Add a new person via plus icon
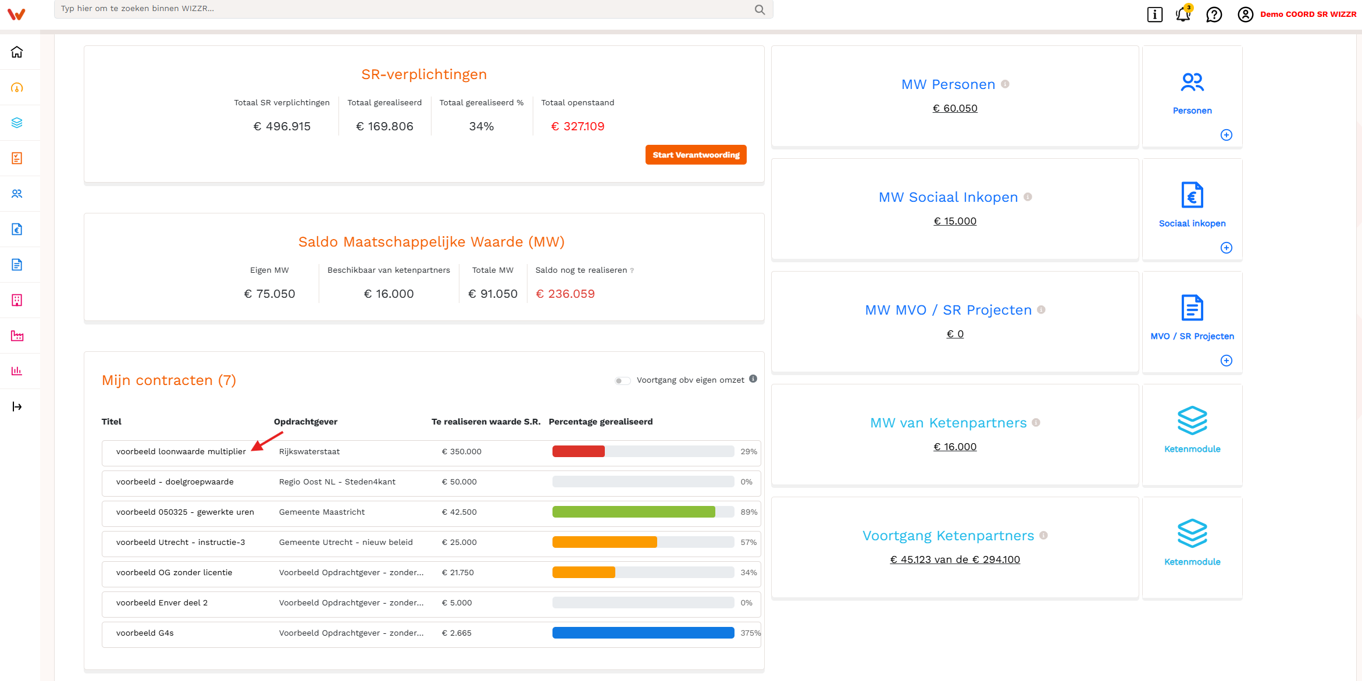 coord(1226,135)
